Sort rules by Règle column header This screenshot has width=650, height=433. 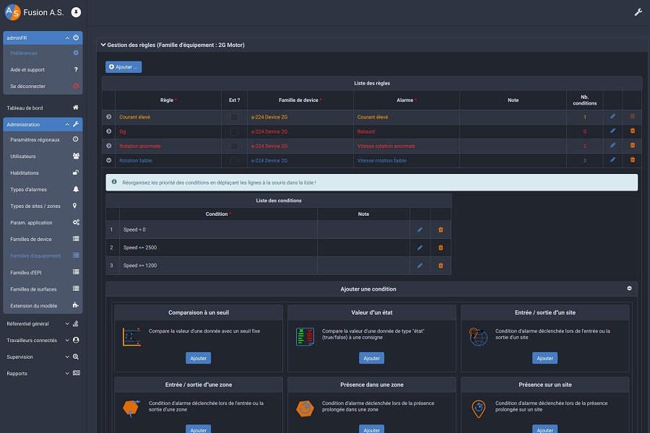click(168, 100)
